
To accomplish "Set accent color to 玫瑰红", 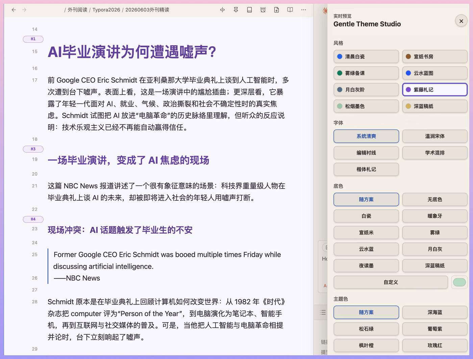I will point(435,345).
